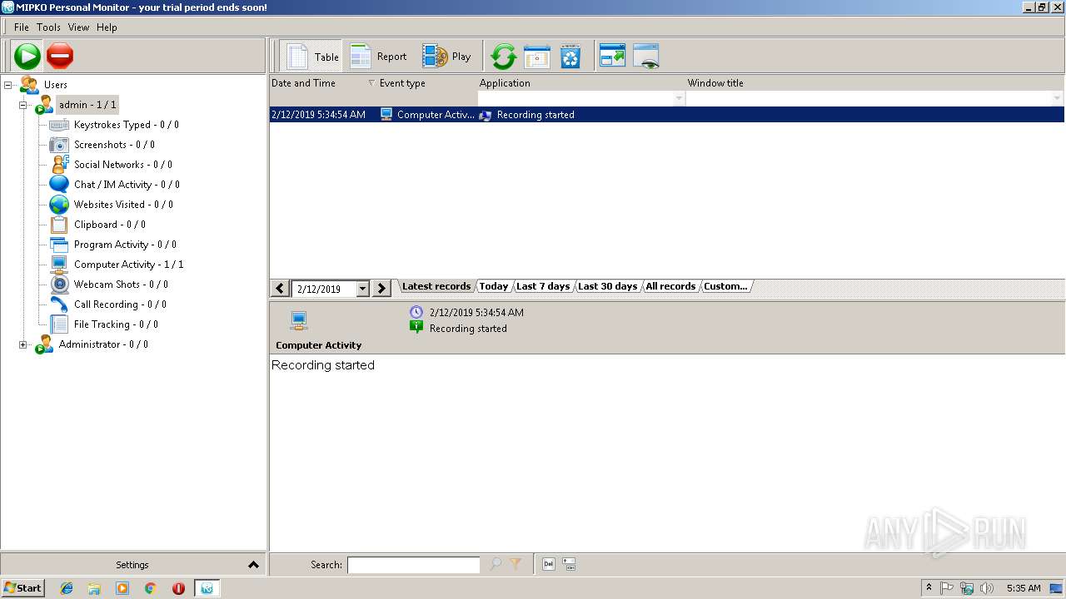Image resolution: width=1066 pixels, height=599 pixels.
Task: Click the window export toolbar icon
Action: pos(612,57)
